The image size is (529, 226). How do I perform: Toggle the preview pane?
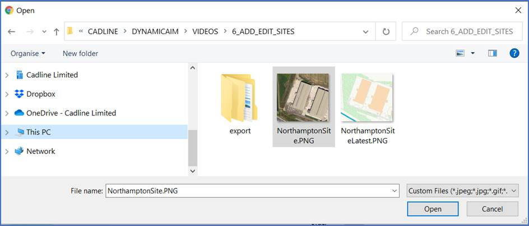click(493, 53)
